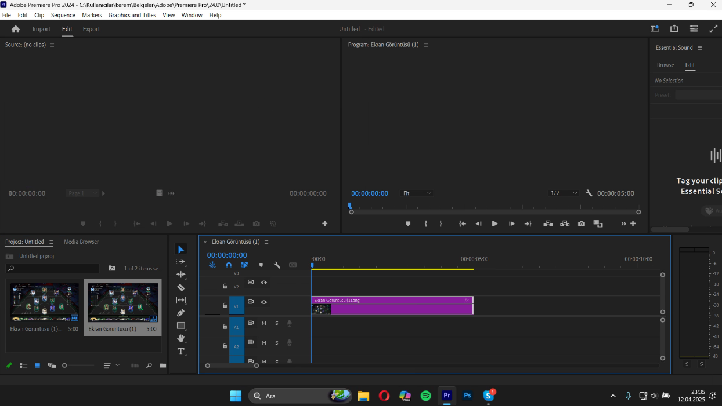Open 1/2 playback resolution dropdown
722x406 pixels.
(564, 193)
